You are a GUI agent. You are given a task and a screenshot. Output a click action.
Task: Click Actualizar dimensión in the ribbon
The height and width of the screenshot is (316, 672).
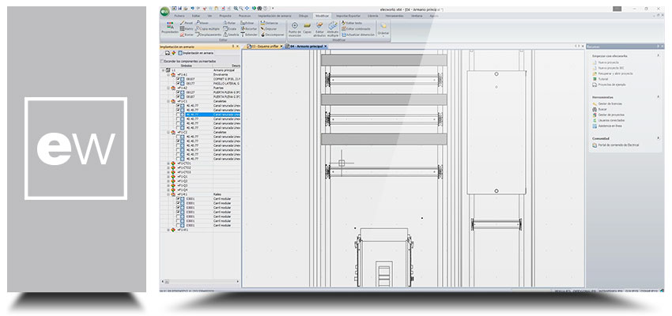[x=358, y=34]
